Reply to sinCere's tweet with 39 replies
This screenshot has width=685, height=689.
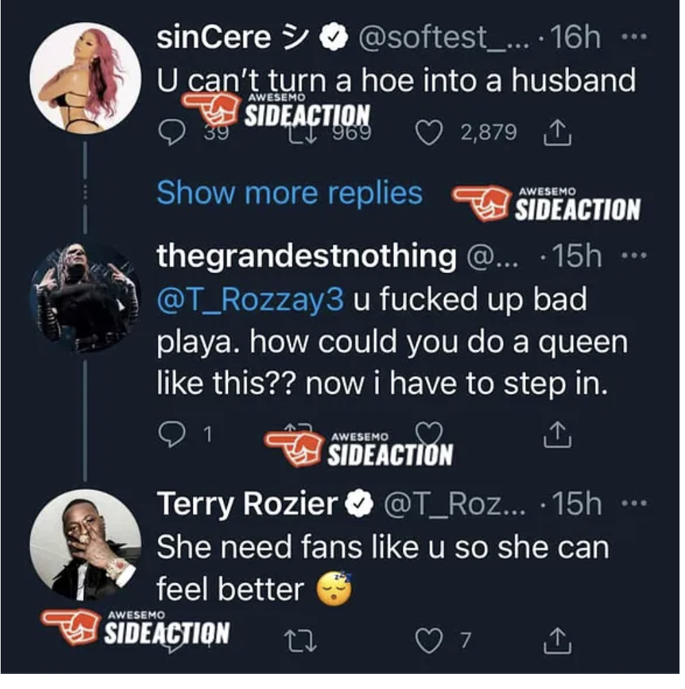click(169, 132)
